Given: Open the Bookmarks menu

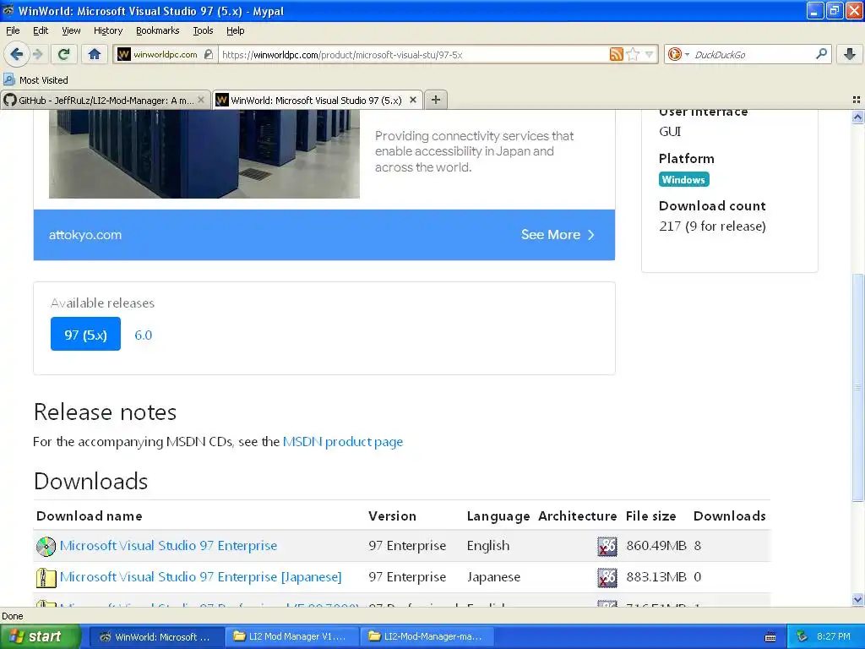Looking at the screenshot, I should tap(157, 30).
